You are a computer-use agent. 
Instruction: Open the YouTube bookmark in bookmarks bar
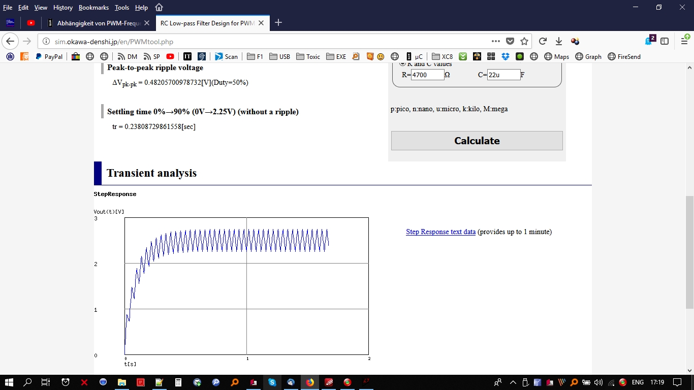(x=170, y=57)
